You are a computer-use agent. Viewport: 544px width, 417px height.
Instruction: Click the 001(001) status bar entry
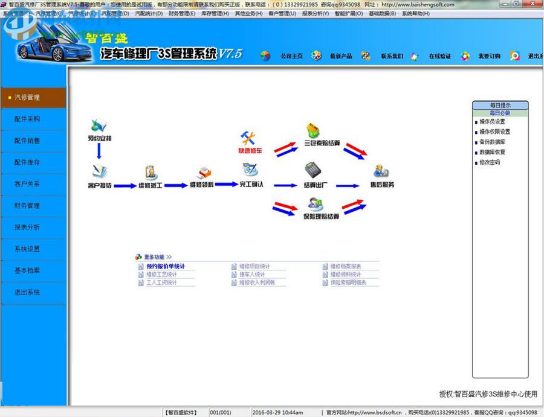[x=220, y=413]
